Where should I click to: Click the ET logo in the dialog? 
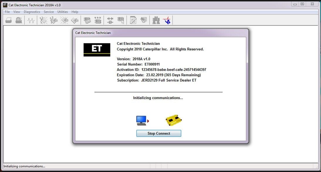pos(97,50)
